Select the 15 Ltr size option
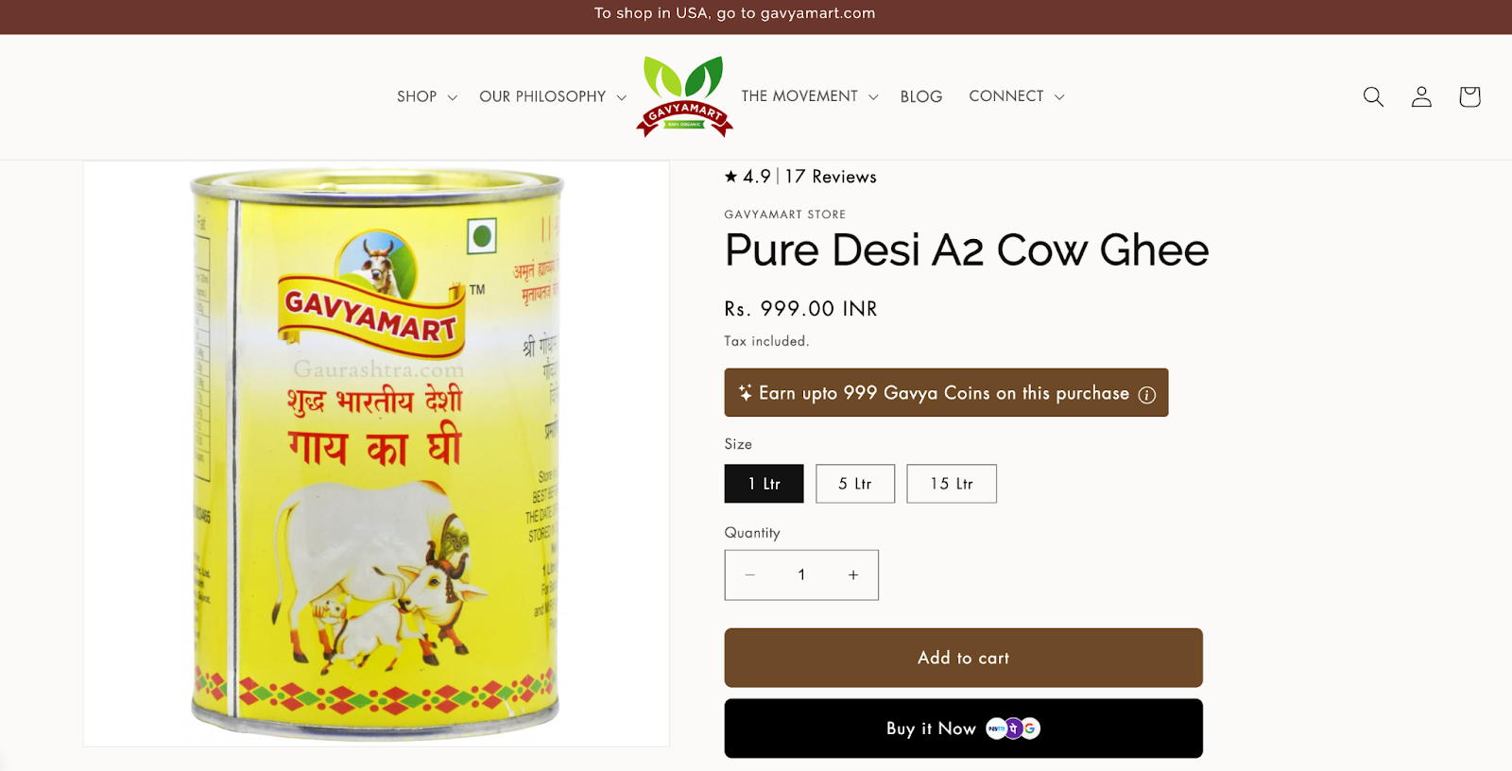 [952, 484]
